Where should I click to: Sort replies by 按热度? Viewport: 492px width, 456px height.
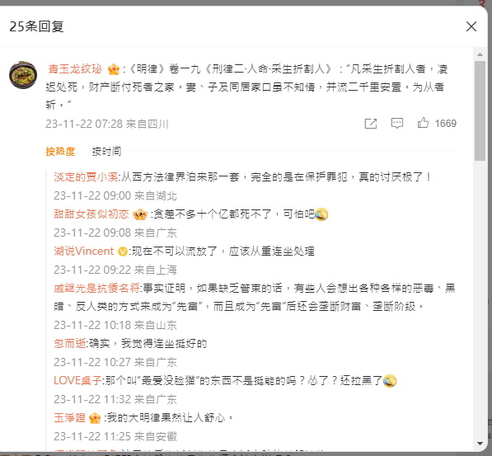(60, 152)
